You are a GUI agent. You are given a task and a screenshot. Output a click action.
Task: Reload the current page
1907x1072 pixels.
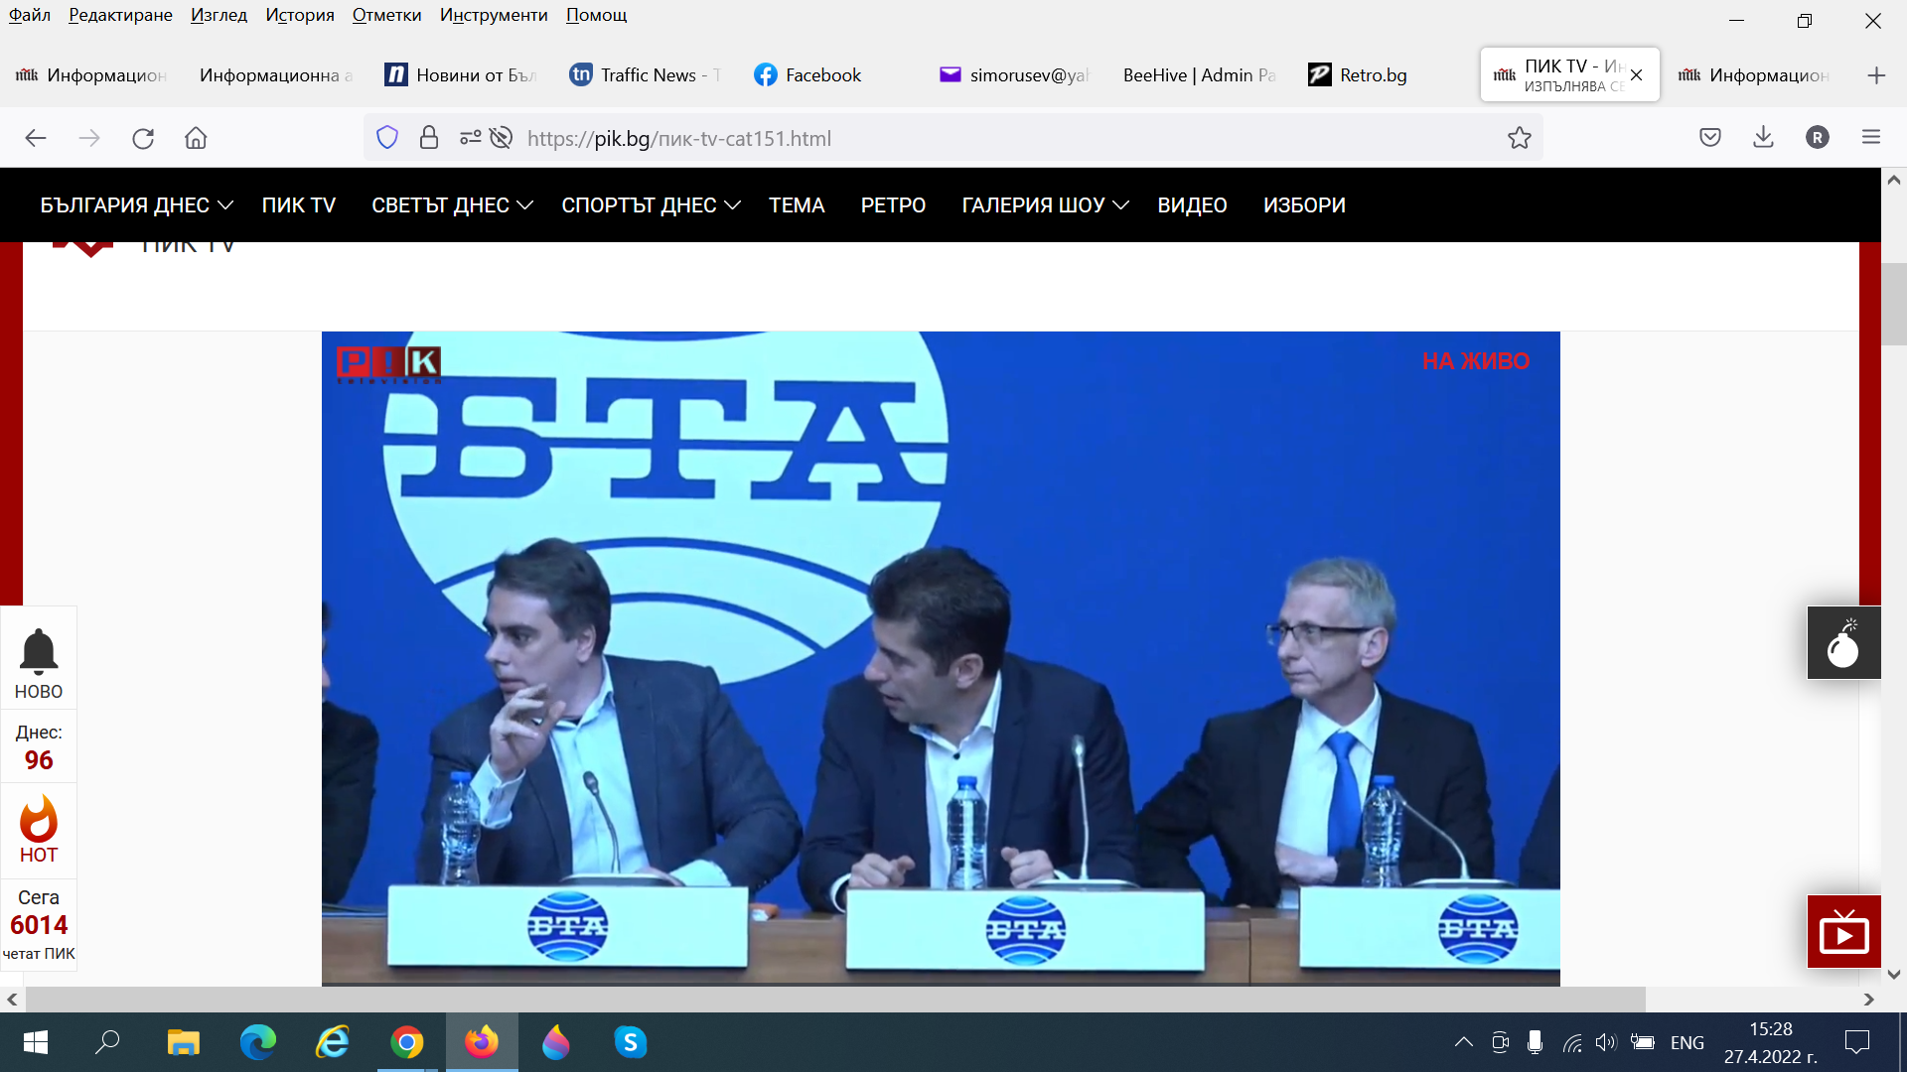click(x=143, y=138)
